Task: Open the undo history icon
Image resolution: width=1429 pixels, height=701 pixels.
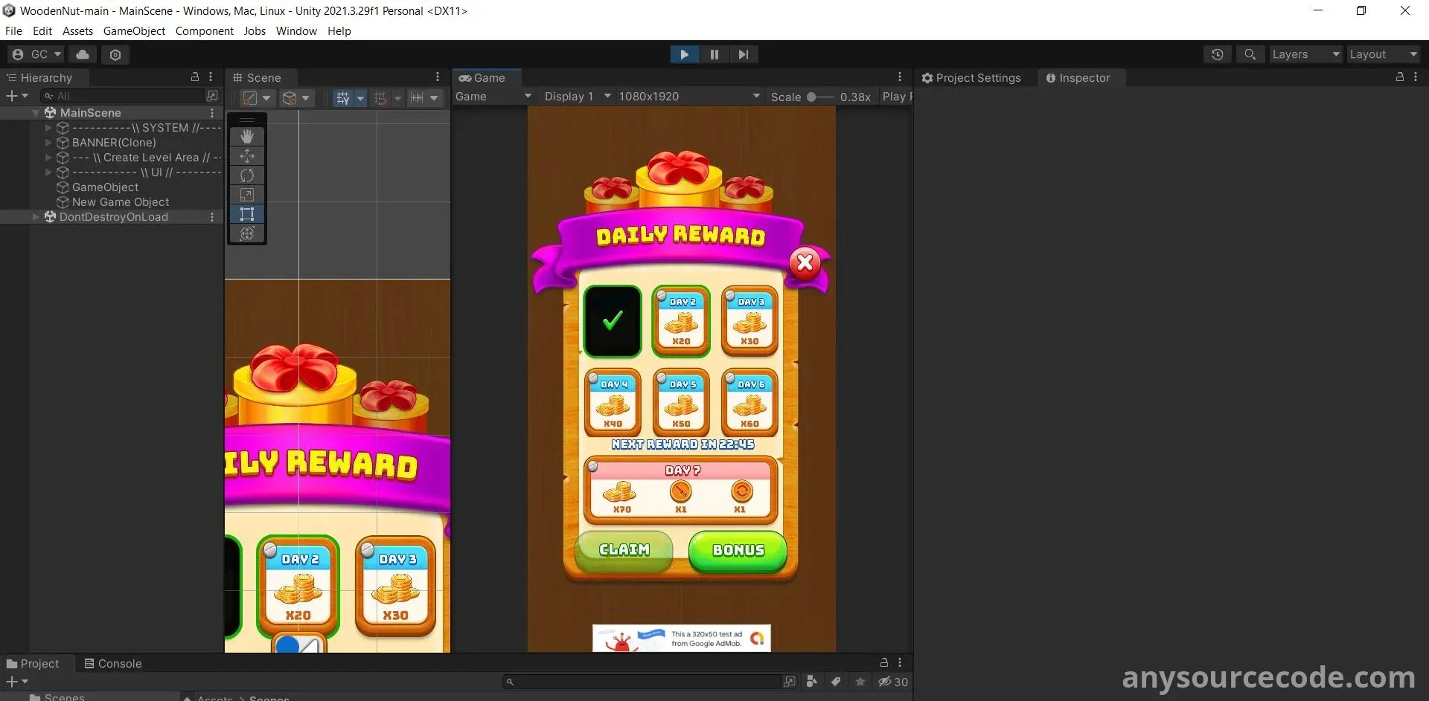Action: click(1217, 54)
